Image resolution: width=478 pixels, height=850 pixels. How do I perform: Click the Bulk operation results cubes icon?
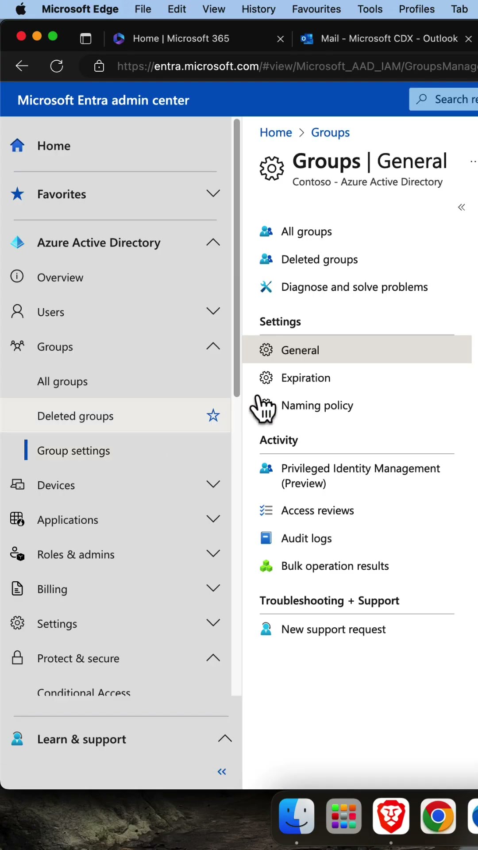pyautogui.click(x=266, y=566)
